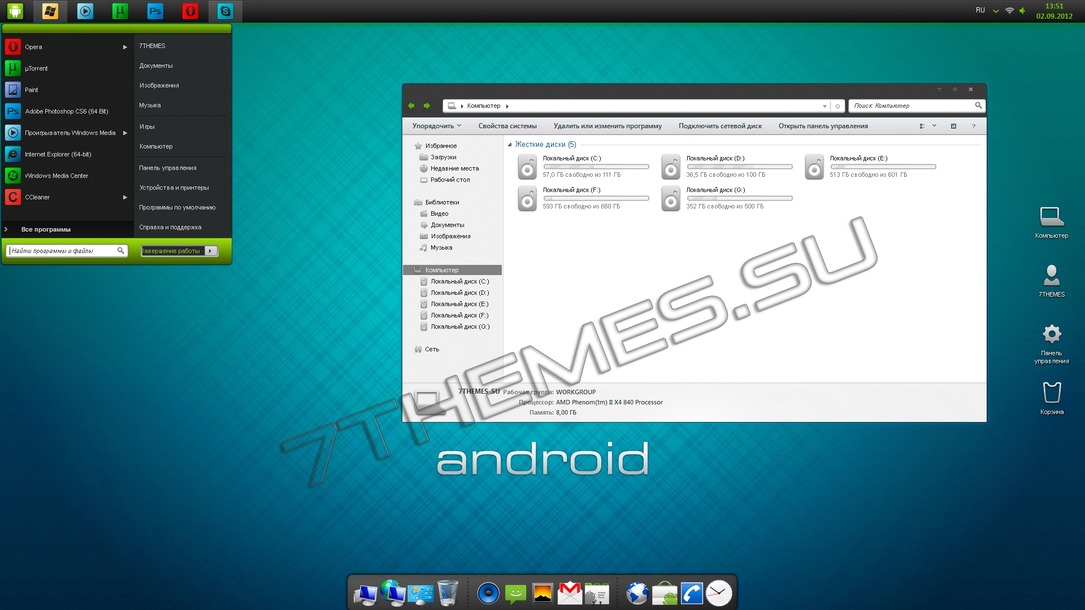Open the phone icon in the dock
This screenshot has width=1085, height=610.
[x=692, y=594]
